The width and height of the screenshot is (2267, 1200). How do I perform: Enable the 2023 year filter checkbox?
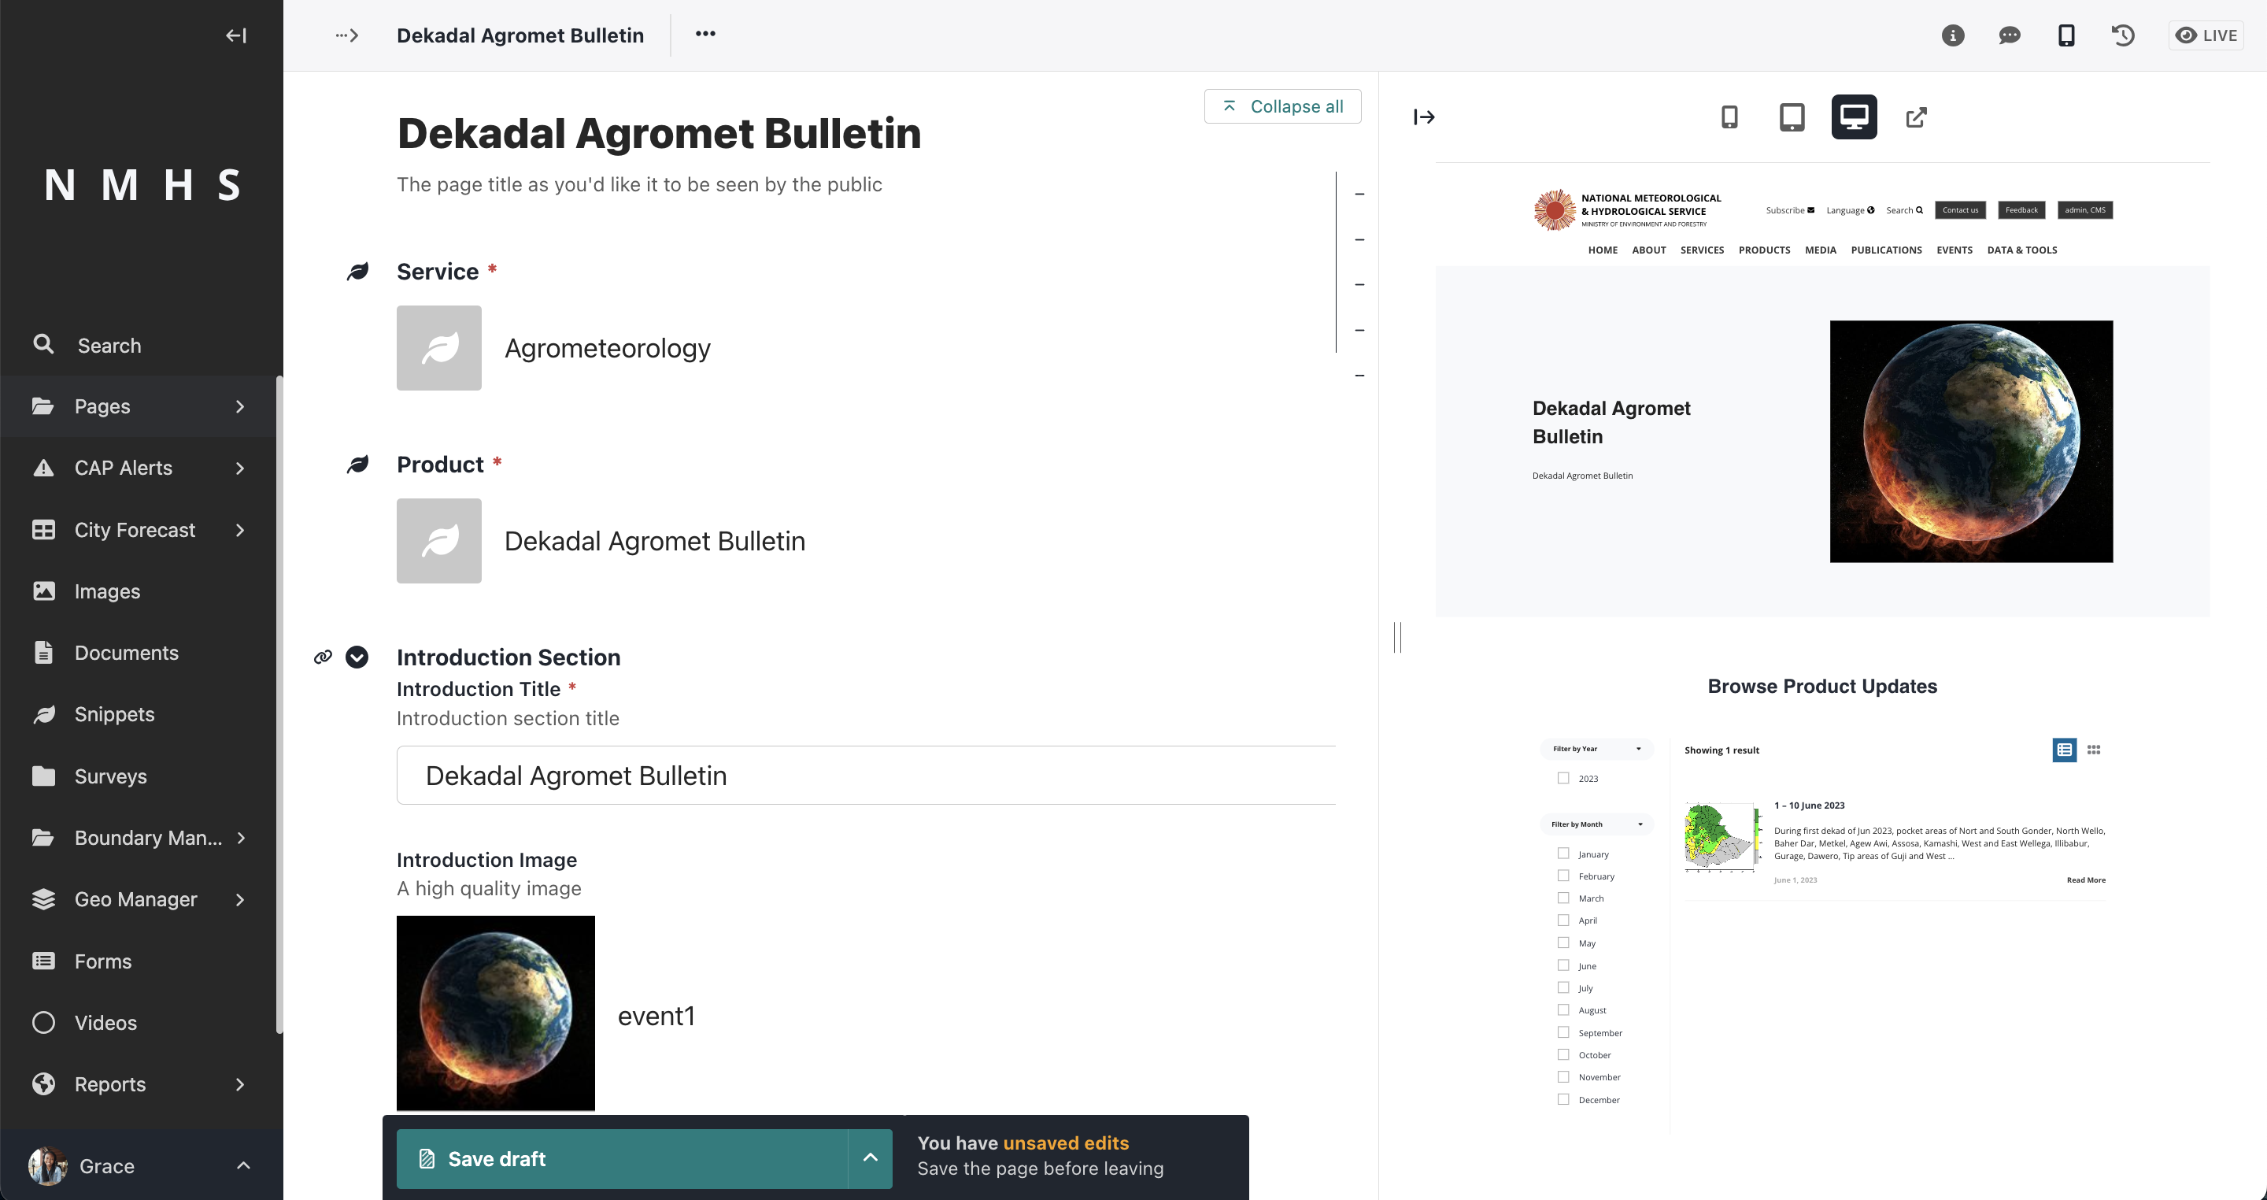pos(1564,777)
